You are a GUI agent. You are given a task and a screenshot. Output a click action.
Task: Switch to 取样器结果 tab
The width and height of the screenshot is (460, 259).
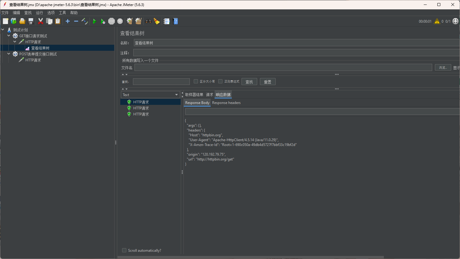194,95
